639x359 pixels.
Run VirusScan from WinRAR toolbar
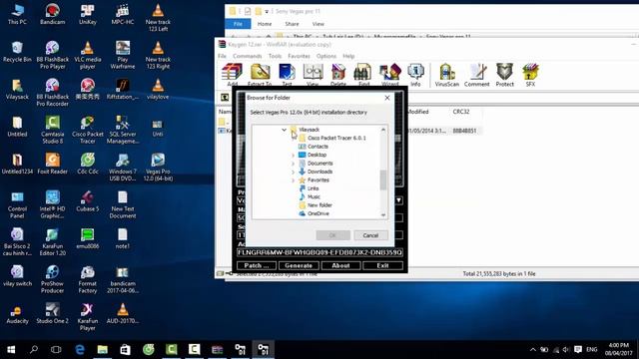click(x=446, y=75)
